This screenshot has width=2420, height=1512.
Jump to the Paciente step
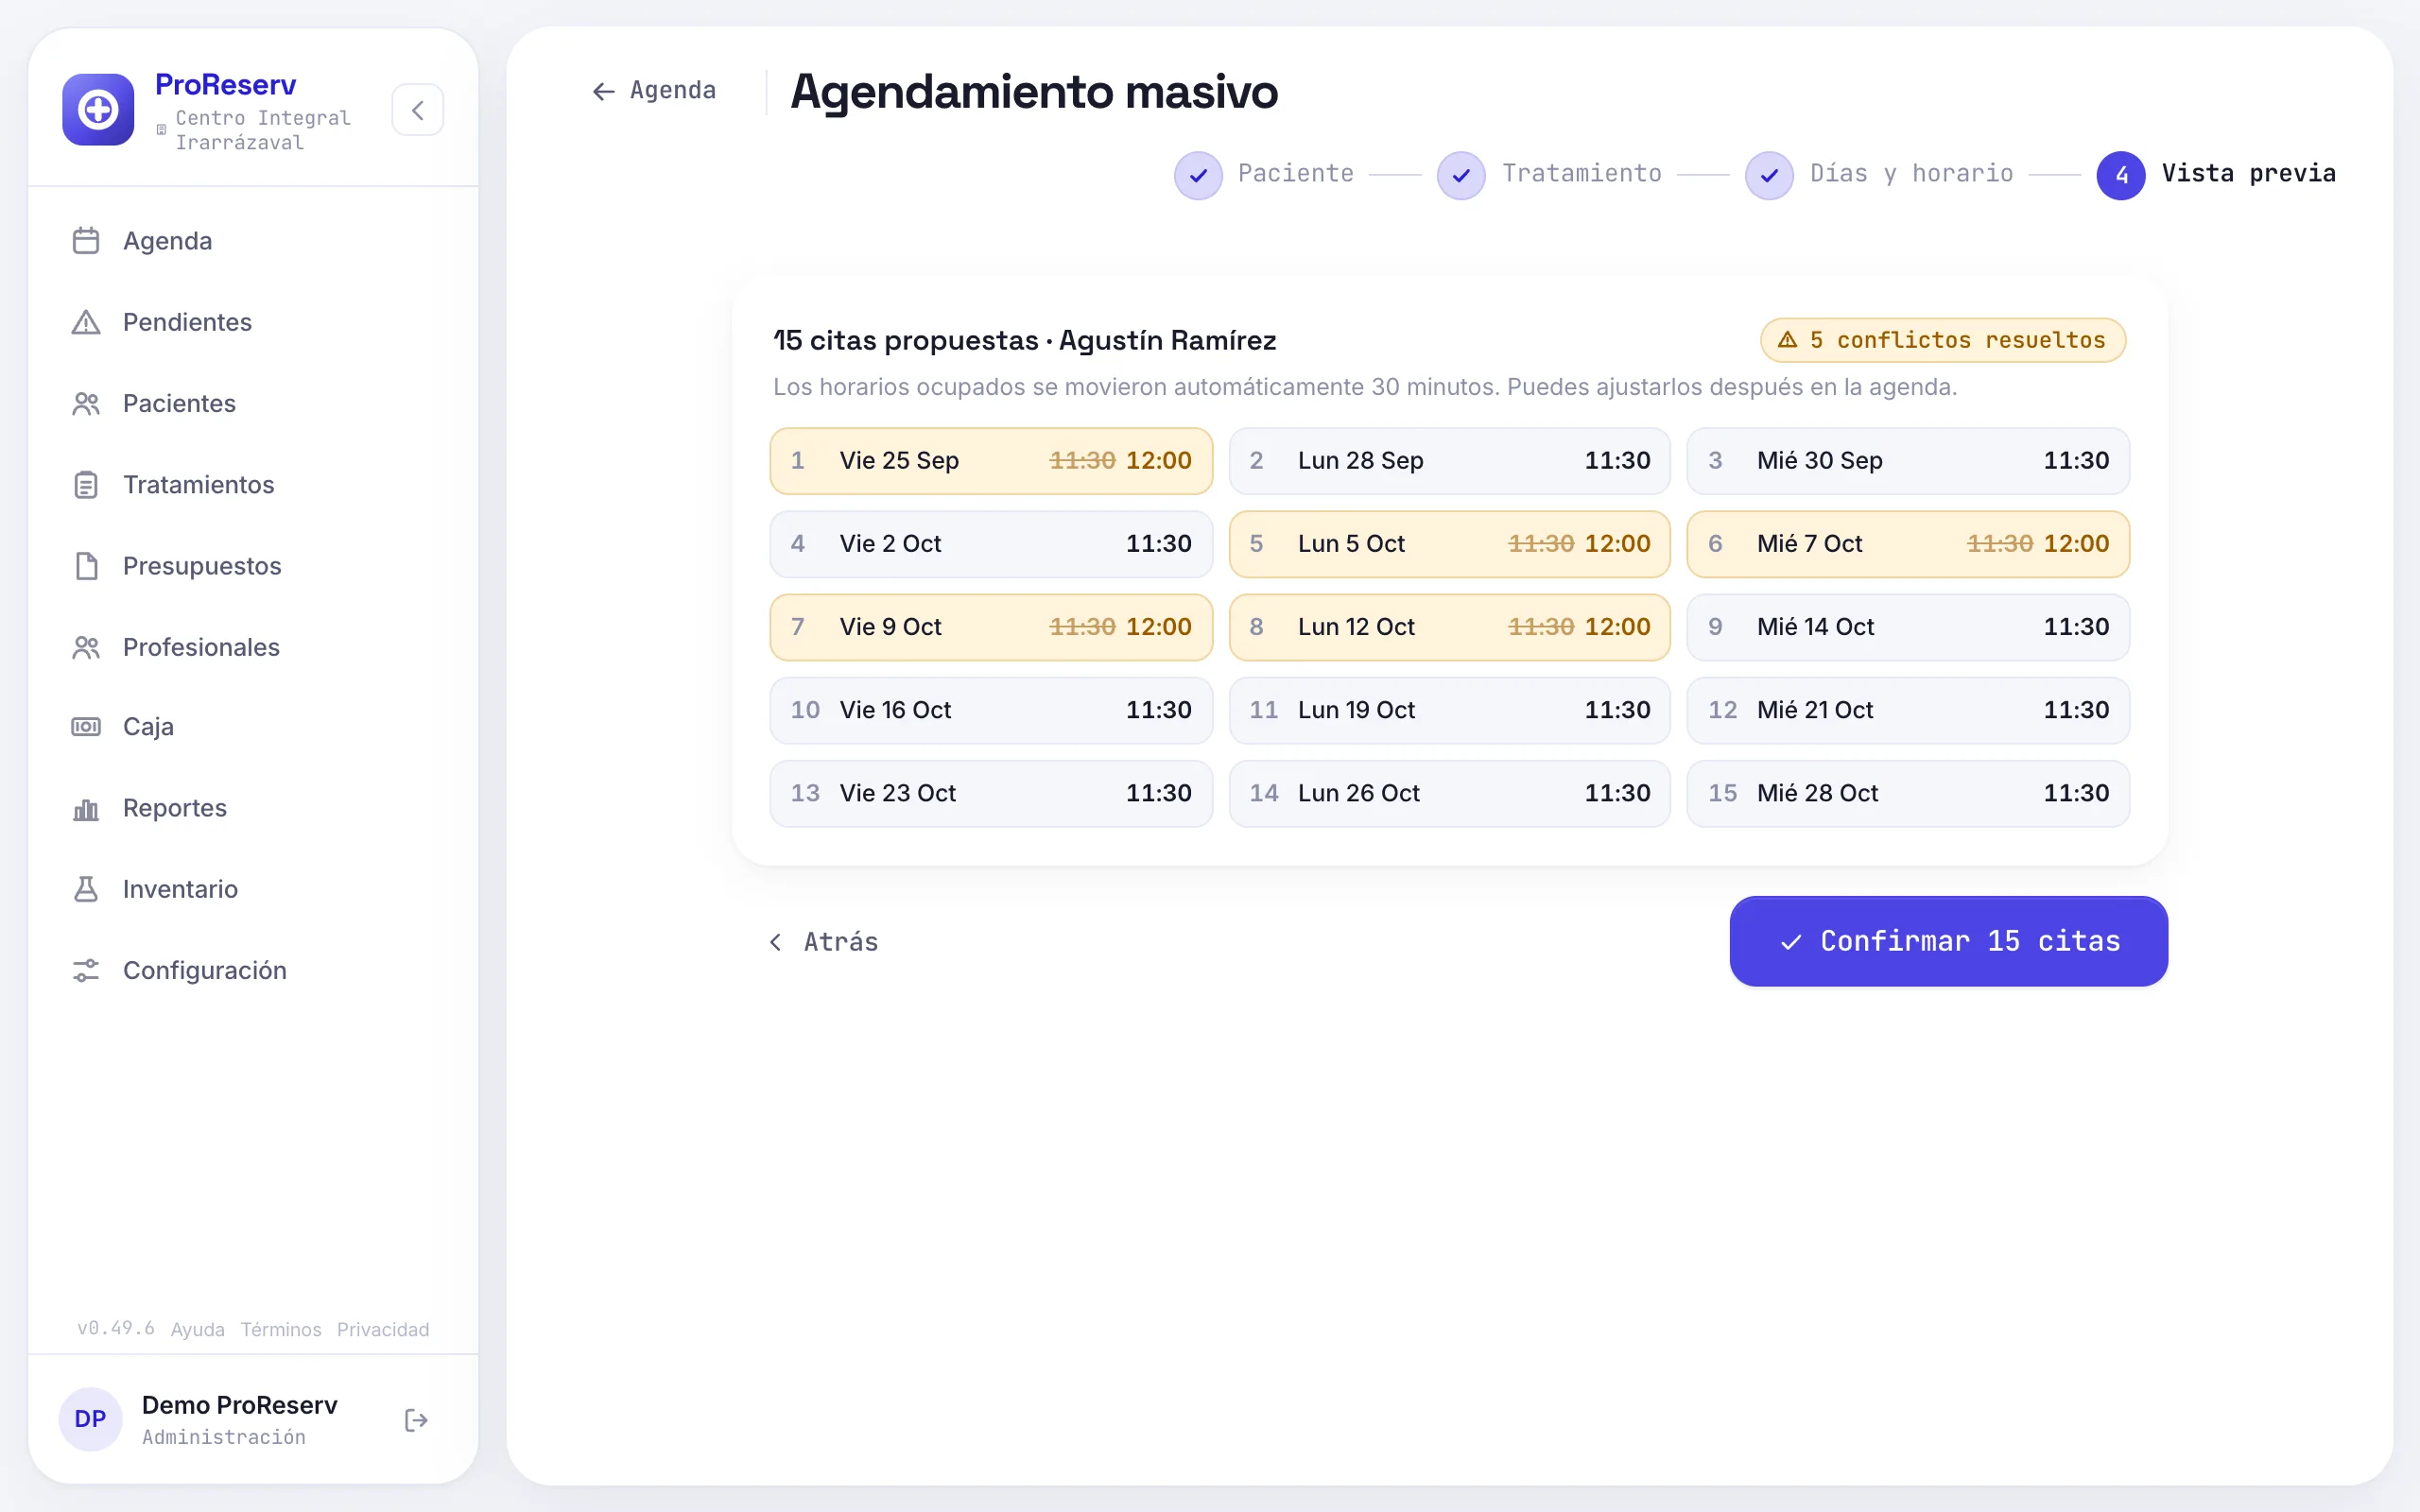[x=1264, y=175]
